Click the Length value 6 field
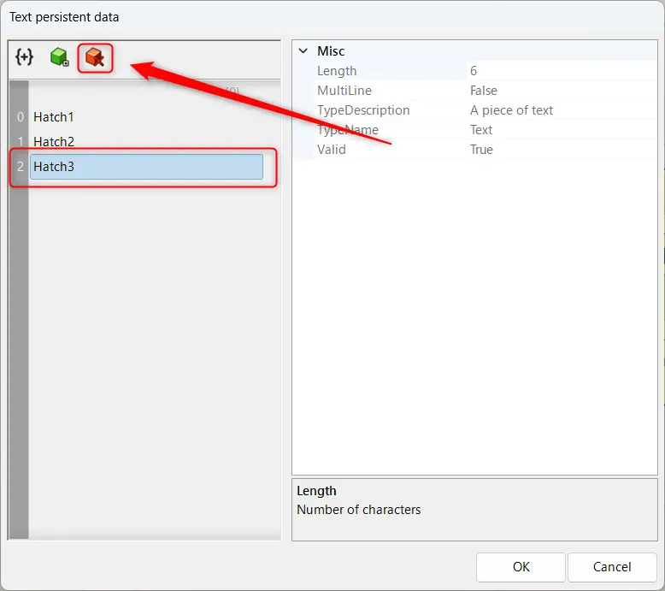This screenshot has height=591, width=665. click(474, 71)
